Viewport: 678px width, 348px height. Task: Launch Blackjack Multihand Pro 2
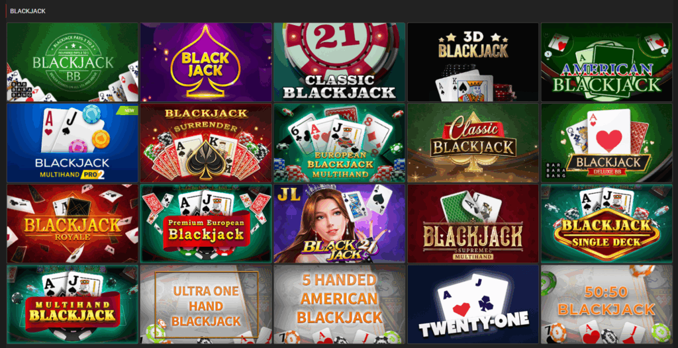point(73,143)
